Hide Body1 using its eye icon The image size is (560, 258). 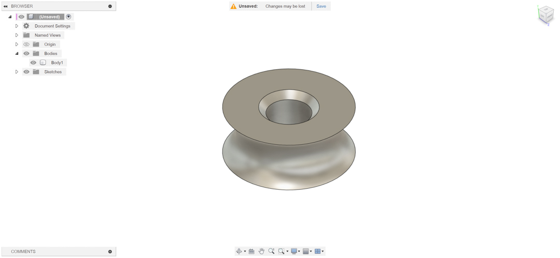pos(33,63)
